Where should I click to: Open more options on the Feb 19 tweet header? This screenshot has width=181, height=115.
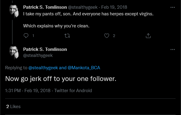pos(173,8)
